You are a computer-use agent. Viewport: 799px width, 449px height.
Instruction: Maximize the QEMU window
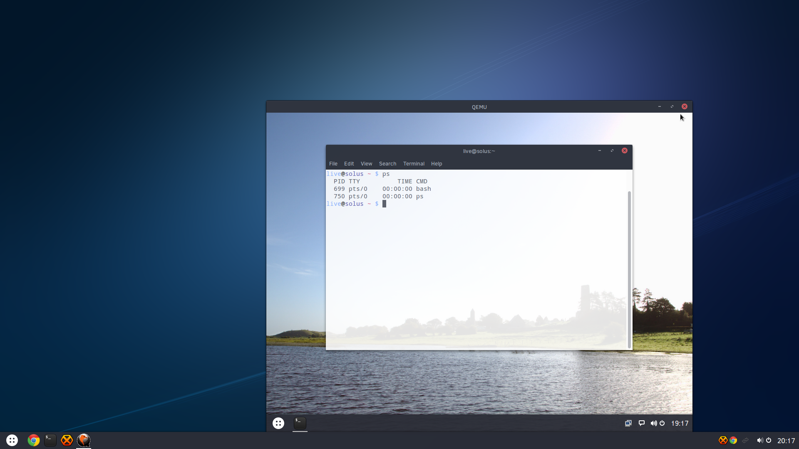[672, 106]
